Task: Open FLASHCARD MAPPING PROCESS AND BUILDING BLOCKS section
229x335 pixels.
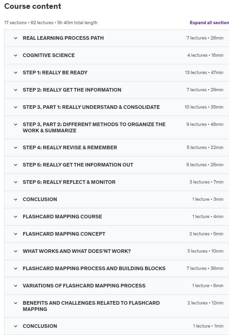Action: 117,269
